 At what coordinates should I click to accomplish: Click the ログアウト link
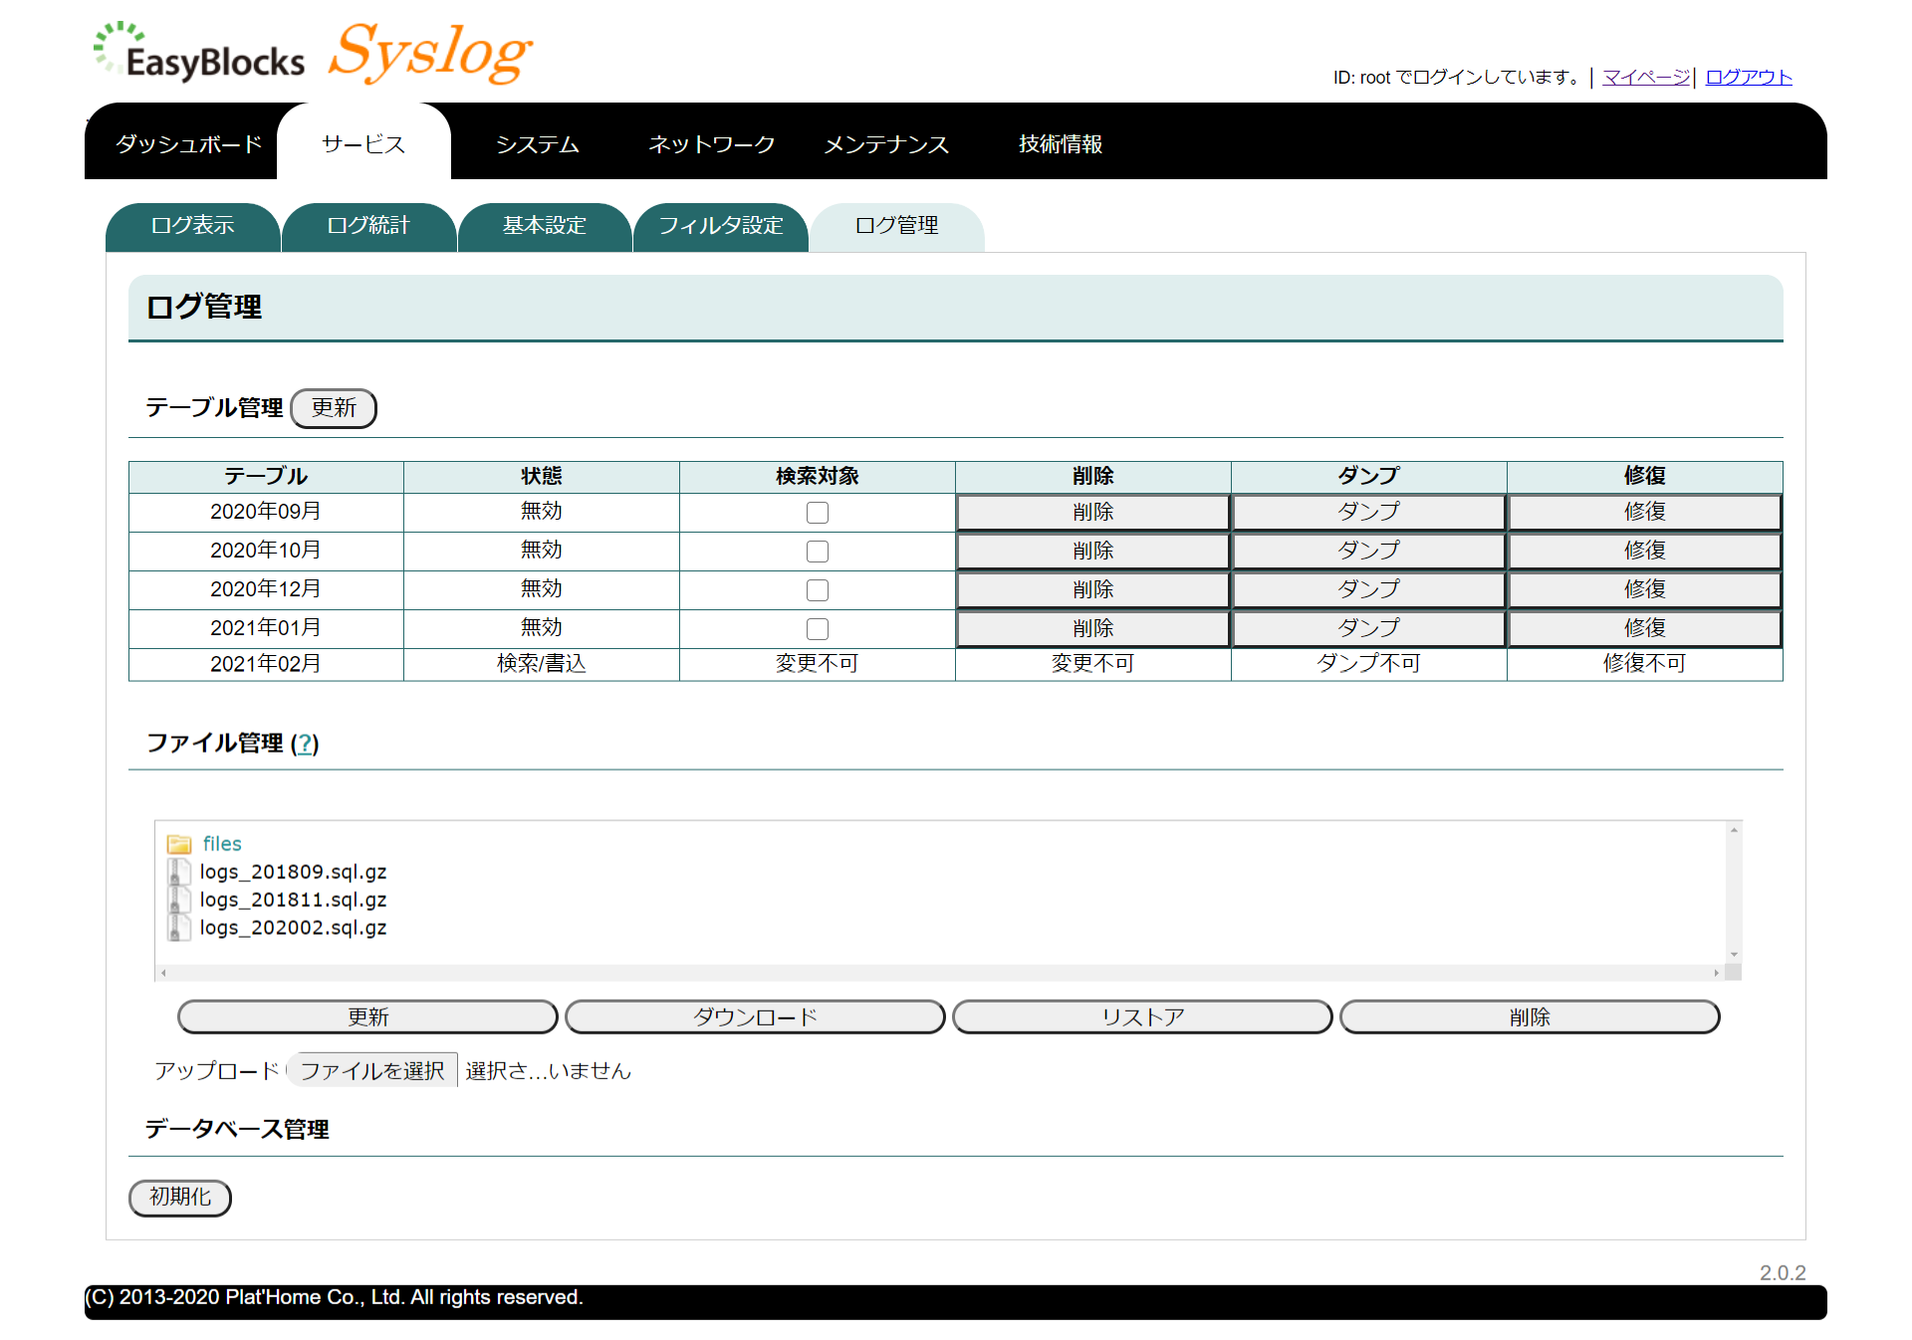[x=1749, y=78]
